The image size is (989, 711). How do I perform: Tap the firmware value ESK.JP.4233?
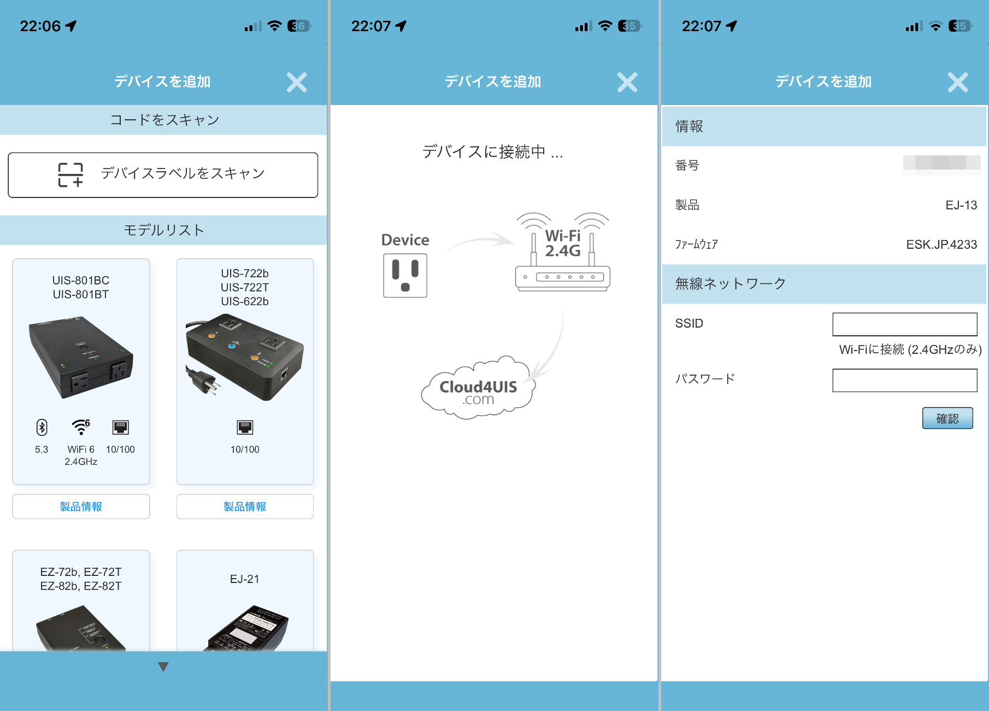pos(941,244)
